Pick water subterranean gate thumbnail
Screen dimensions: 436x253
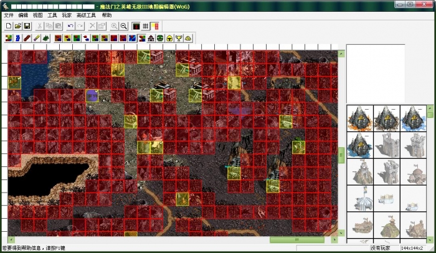click(360, 145)
